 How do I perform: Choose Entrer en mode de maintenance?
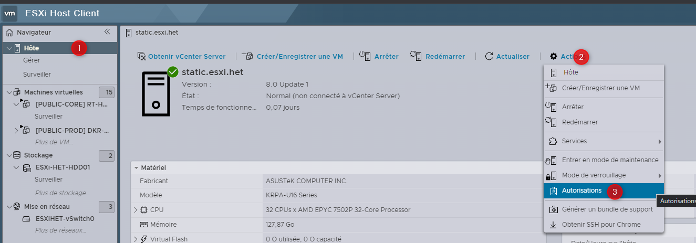point(609,160)
